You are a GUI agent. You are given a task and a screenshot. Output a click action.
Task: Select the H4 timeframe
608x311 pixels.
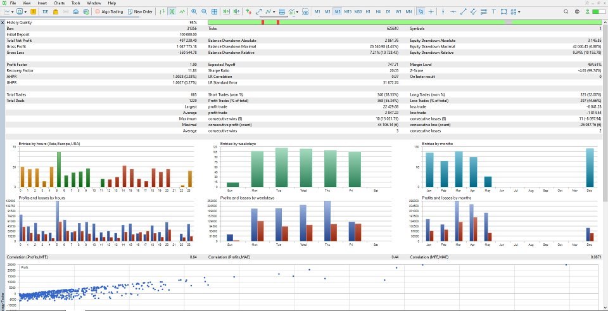(378, 11)
